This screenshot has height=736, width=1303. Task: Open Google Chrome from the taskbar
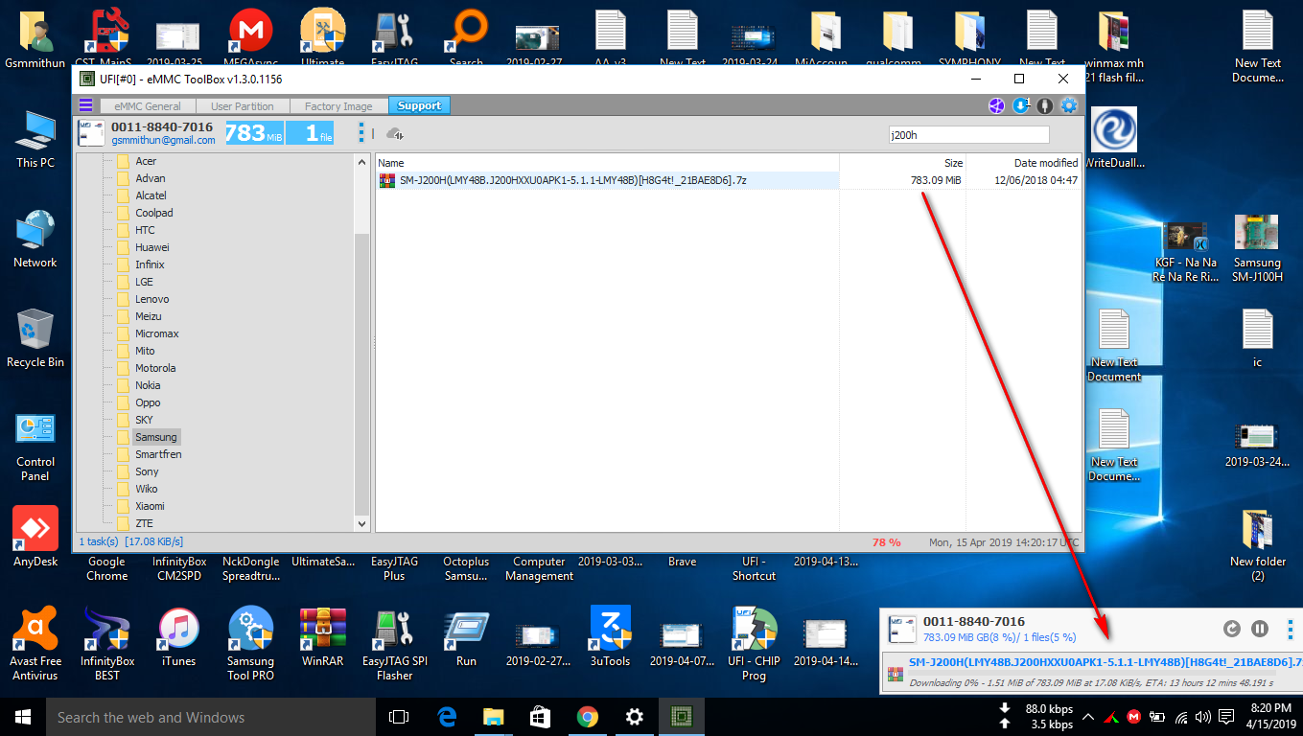pyautogui.click(x=587, y=717)
